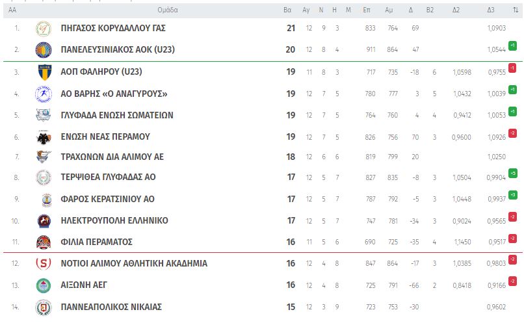Sort table by the Βα points column

[287, 10]
